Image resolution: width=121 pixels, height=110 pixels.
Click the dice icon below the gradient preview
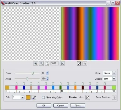[79, 64]
